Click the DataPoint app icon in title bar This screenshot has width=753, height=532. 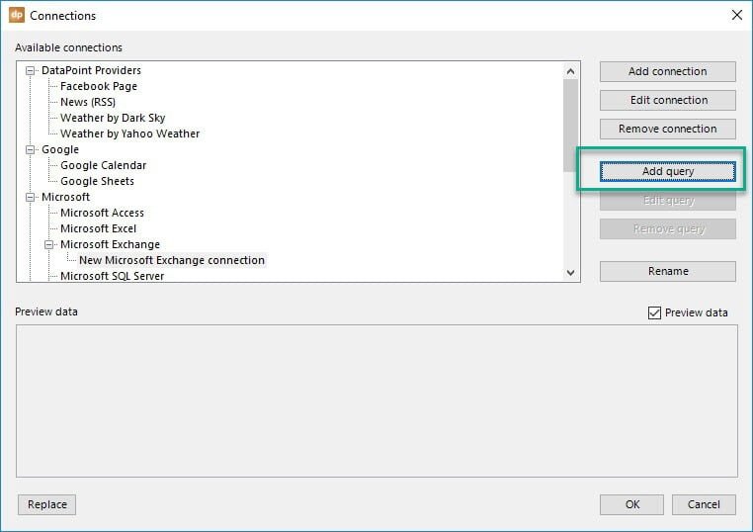point(17,15)
